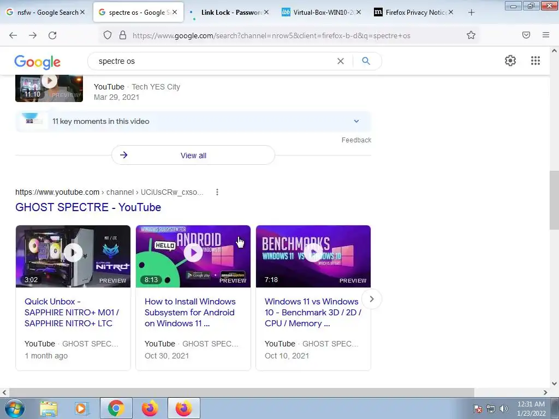The height and width of the screenshot is (419, 559).
Task: Open the network status tray icon
Action: tap(491, 409)
